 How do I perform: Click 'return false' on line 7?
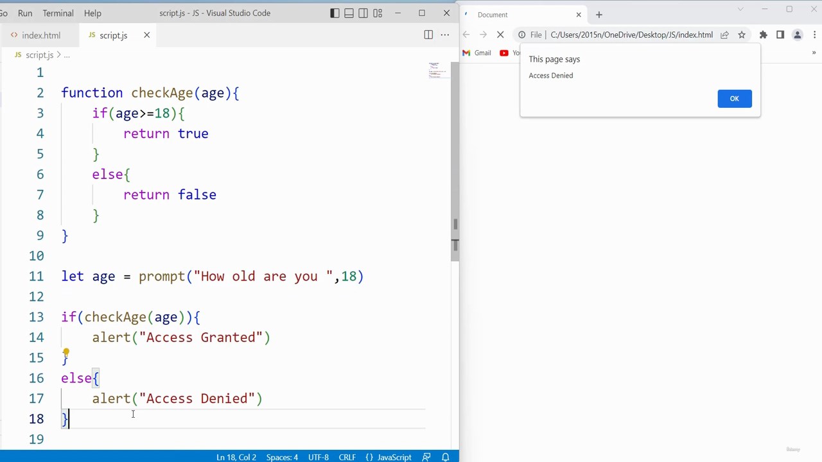(x=170, y=195)
